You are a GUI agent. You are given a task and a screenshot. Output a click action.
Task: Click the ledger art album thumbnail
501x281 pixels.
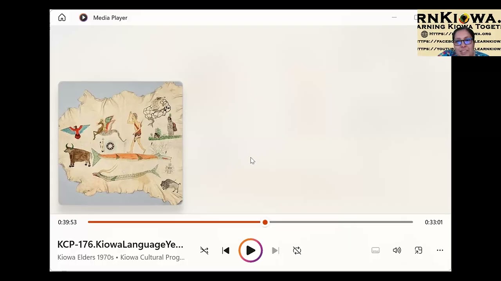pos(121,143)
